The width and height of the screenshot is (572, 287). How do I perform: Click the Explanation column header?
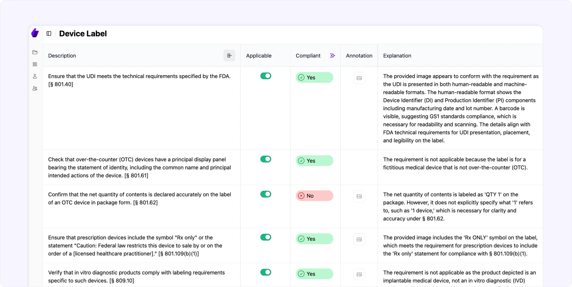point(397,56)
